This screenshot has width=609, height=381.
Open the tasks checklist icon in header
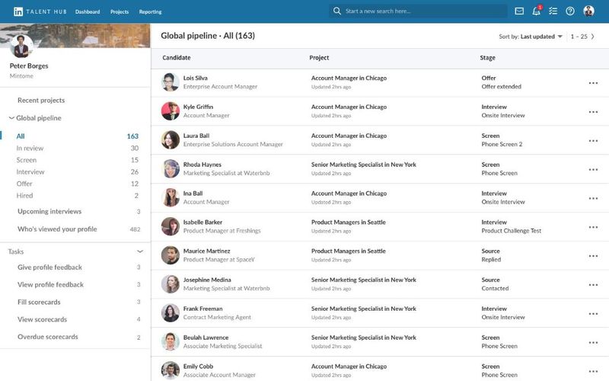point(553,11)
